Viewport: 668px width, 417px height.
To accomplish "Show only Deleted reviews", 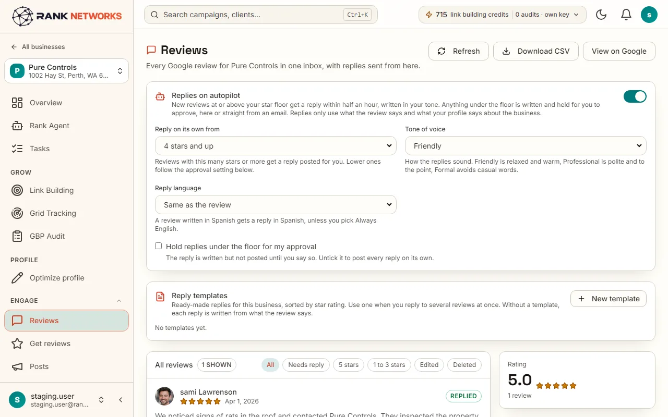I will [x=464, y=365].
